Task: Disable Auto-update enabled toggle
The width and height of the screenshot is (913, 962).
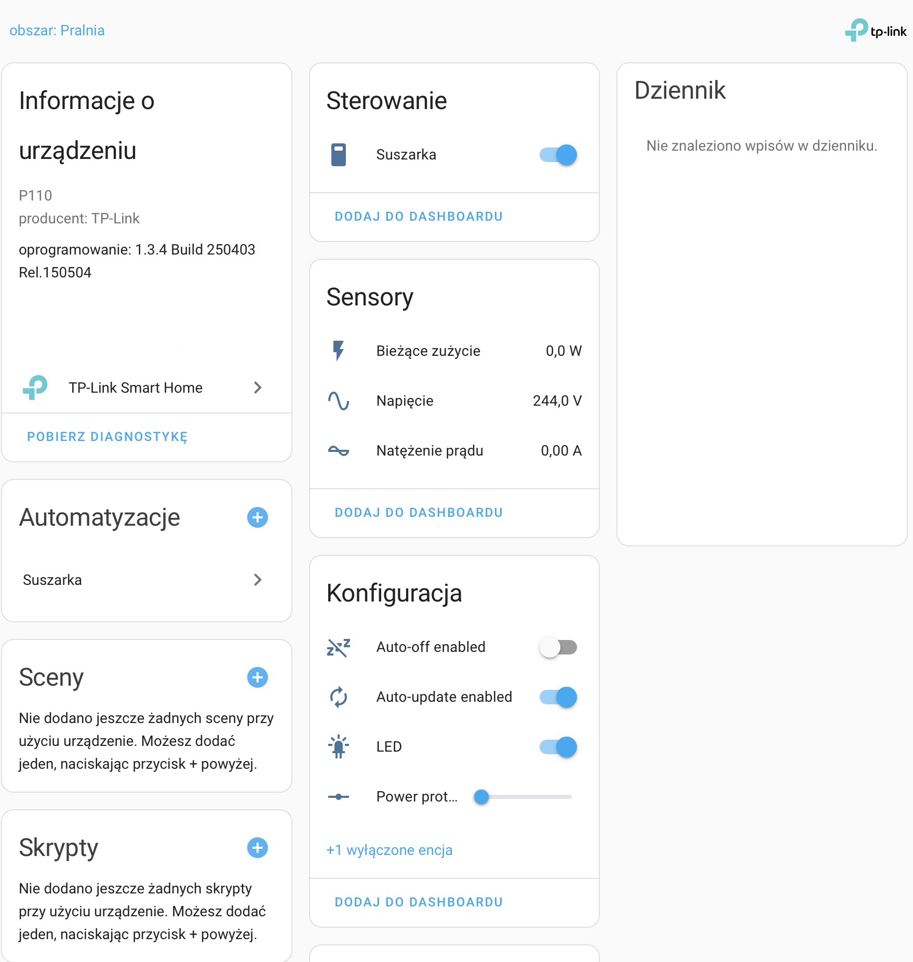Action: click(x=558, y=697)
